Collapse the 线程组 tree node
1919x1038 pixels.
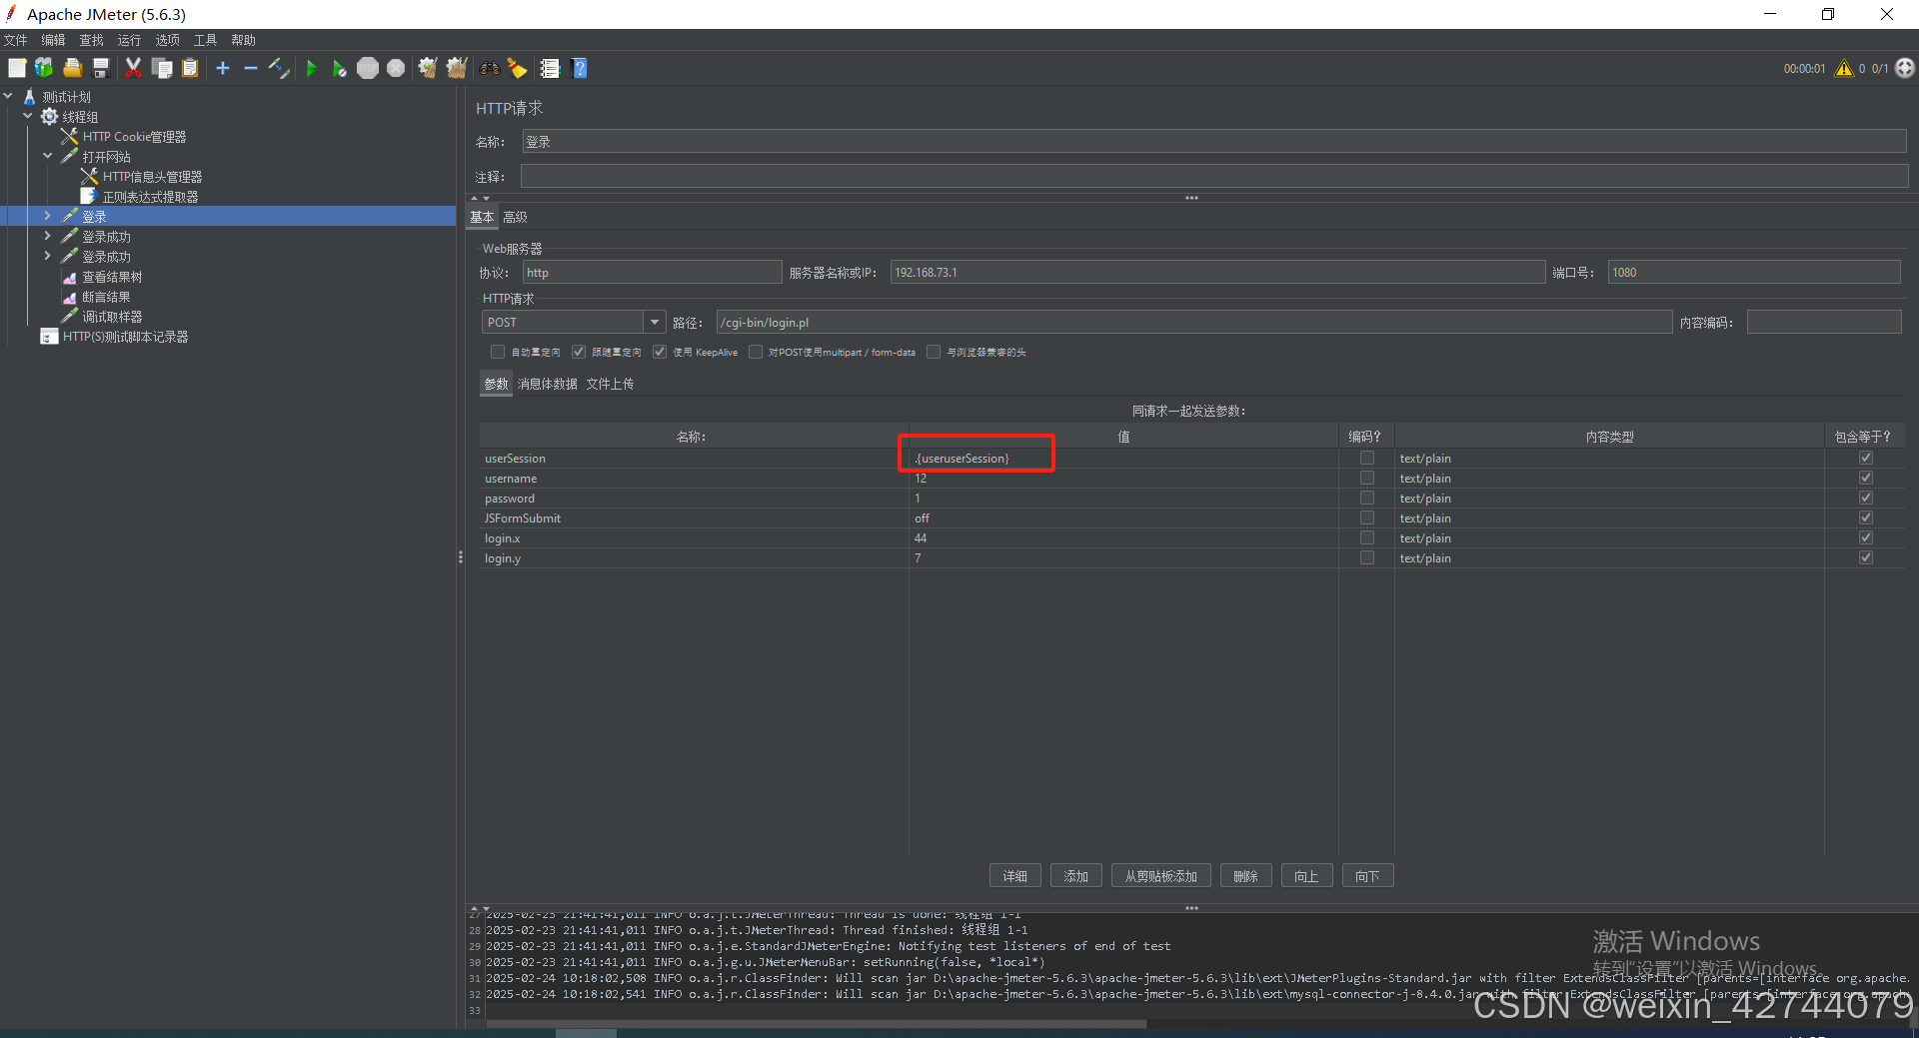tap(28, 116)
